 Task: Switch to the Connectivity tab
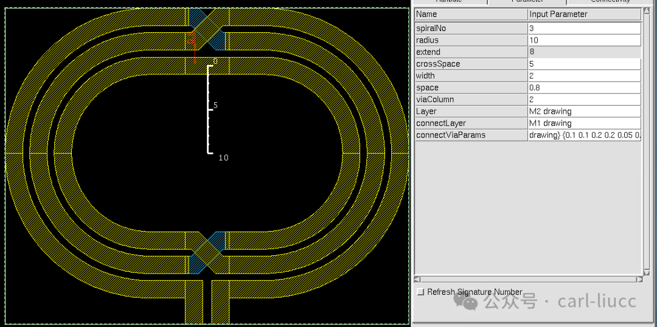(610, 2)
